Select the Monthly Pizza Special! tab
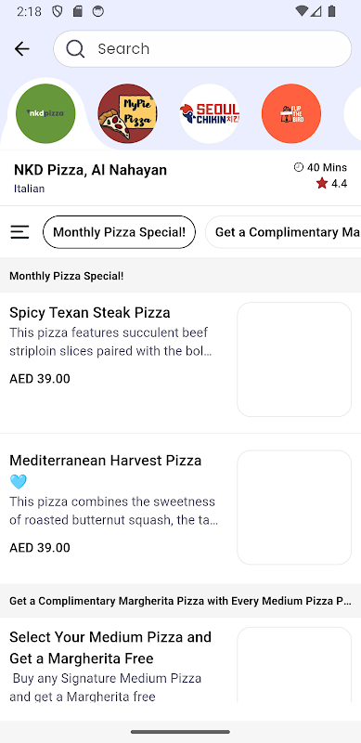The height and width of the screenshot is (743, 361). pos(119,231)
